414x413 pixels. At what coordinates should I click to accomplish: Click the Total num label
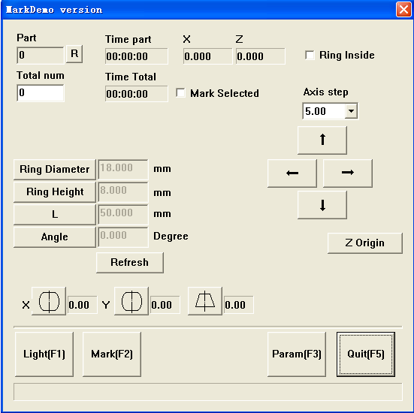coord(41,76)
